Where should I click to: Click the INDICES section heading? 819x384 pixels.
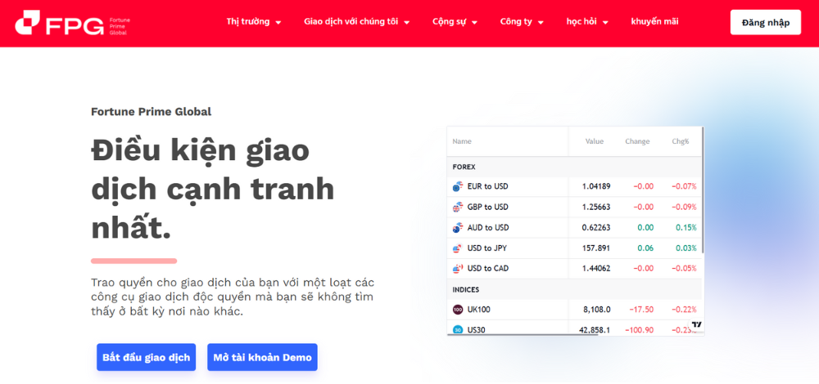[x=465, y=290]
